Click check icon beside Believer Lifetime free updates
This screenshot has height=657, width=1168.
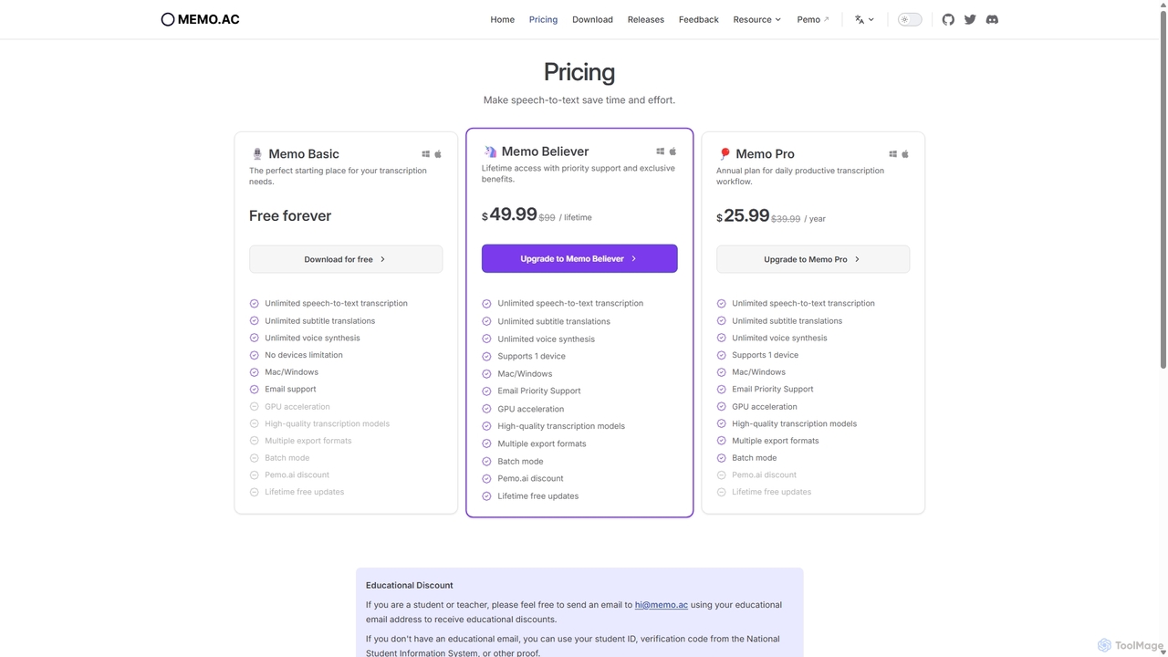(486, 496)
